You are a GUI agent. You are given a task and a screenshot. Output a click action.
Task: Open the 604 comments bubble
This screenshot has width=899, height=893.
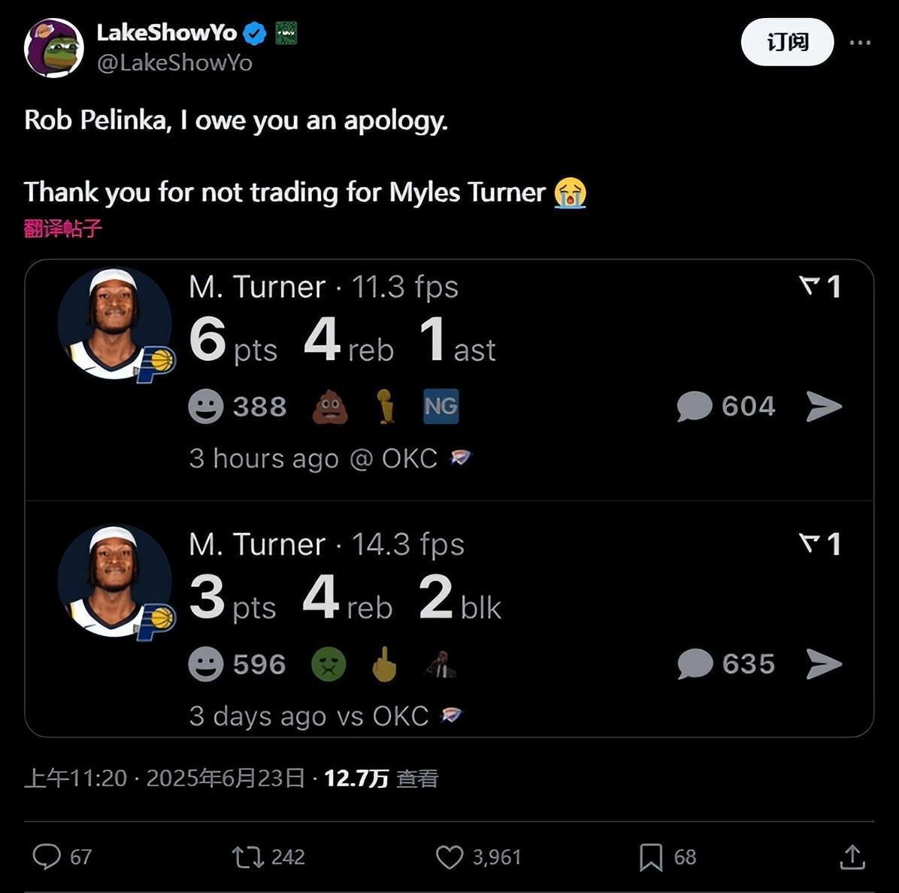point(694,407)
